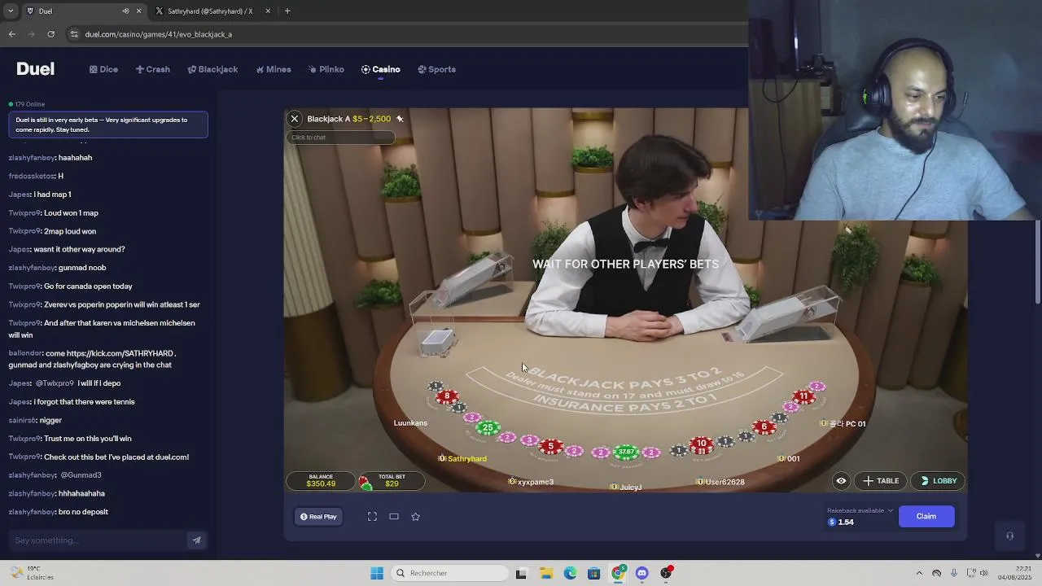
Task: Close the Duel browser tab
Action: pos(138,11)
